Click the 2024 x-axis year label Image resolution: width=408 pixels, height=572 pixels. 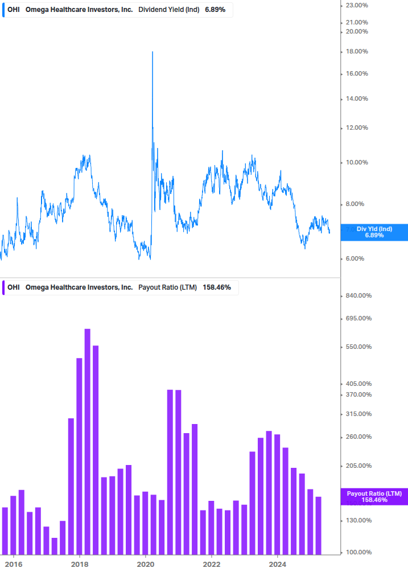click(278, 565)
